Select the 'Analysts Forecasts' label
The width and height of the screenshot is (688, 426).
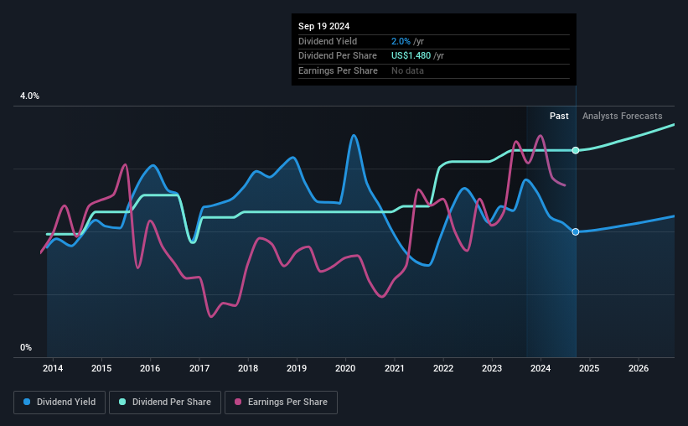pyautogui.click(x=622, y=116)
